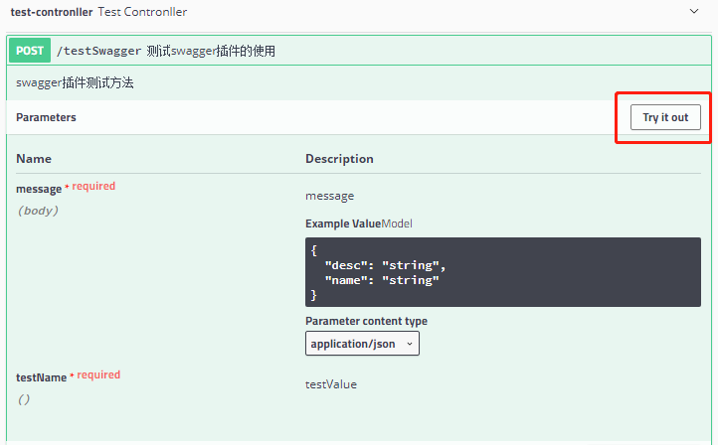The image size is (718, 445).
Task: Click the 'Test Contronller' tag description
Action: 142,12
